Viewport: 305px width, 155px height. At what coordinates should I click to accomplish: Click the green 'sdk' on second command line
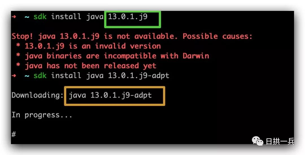pyautogui.click(x=40, y=75)
